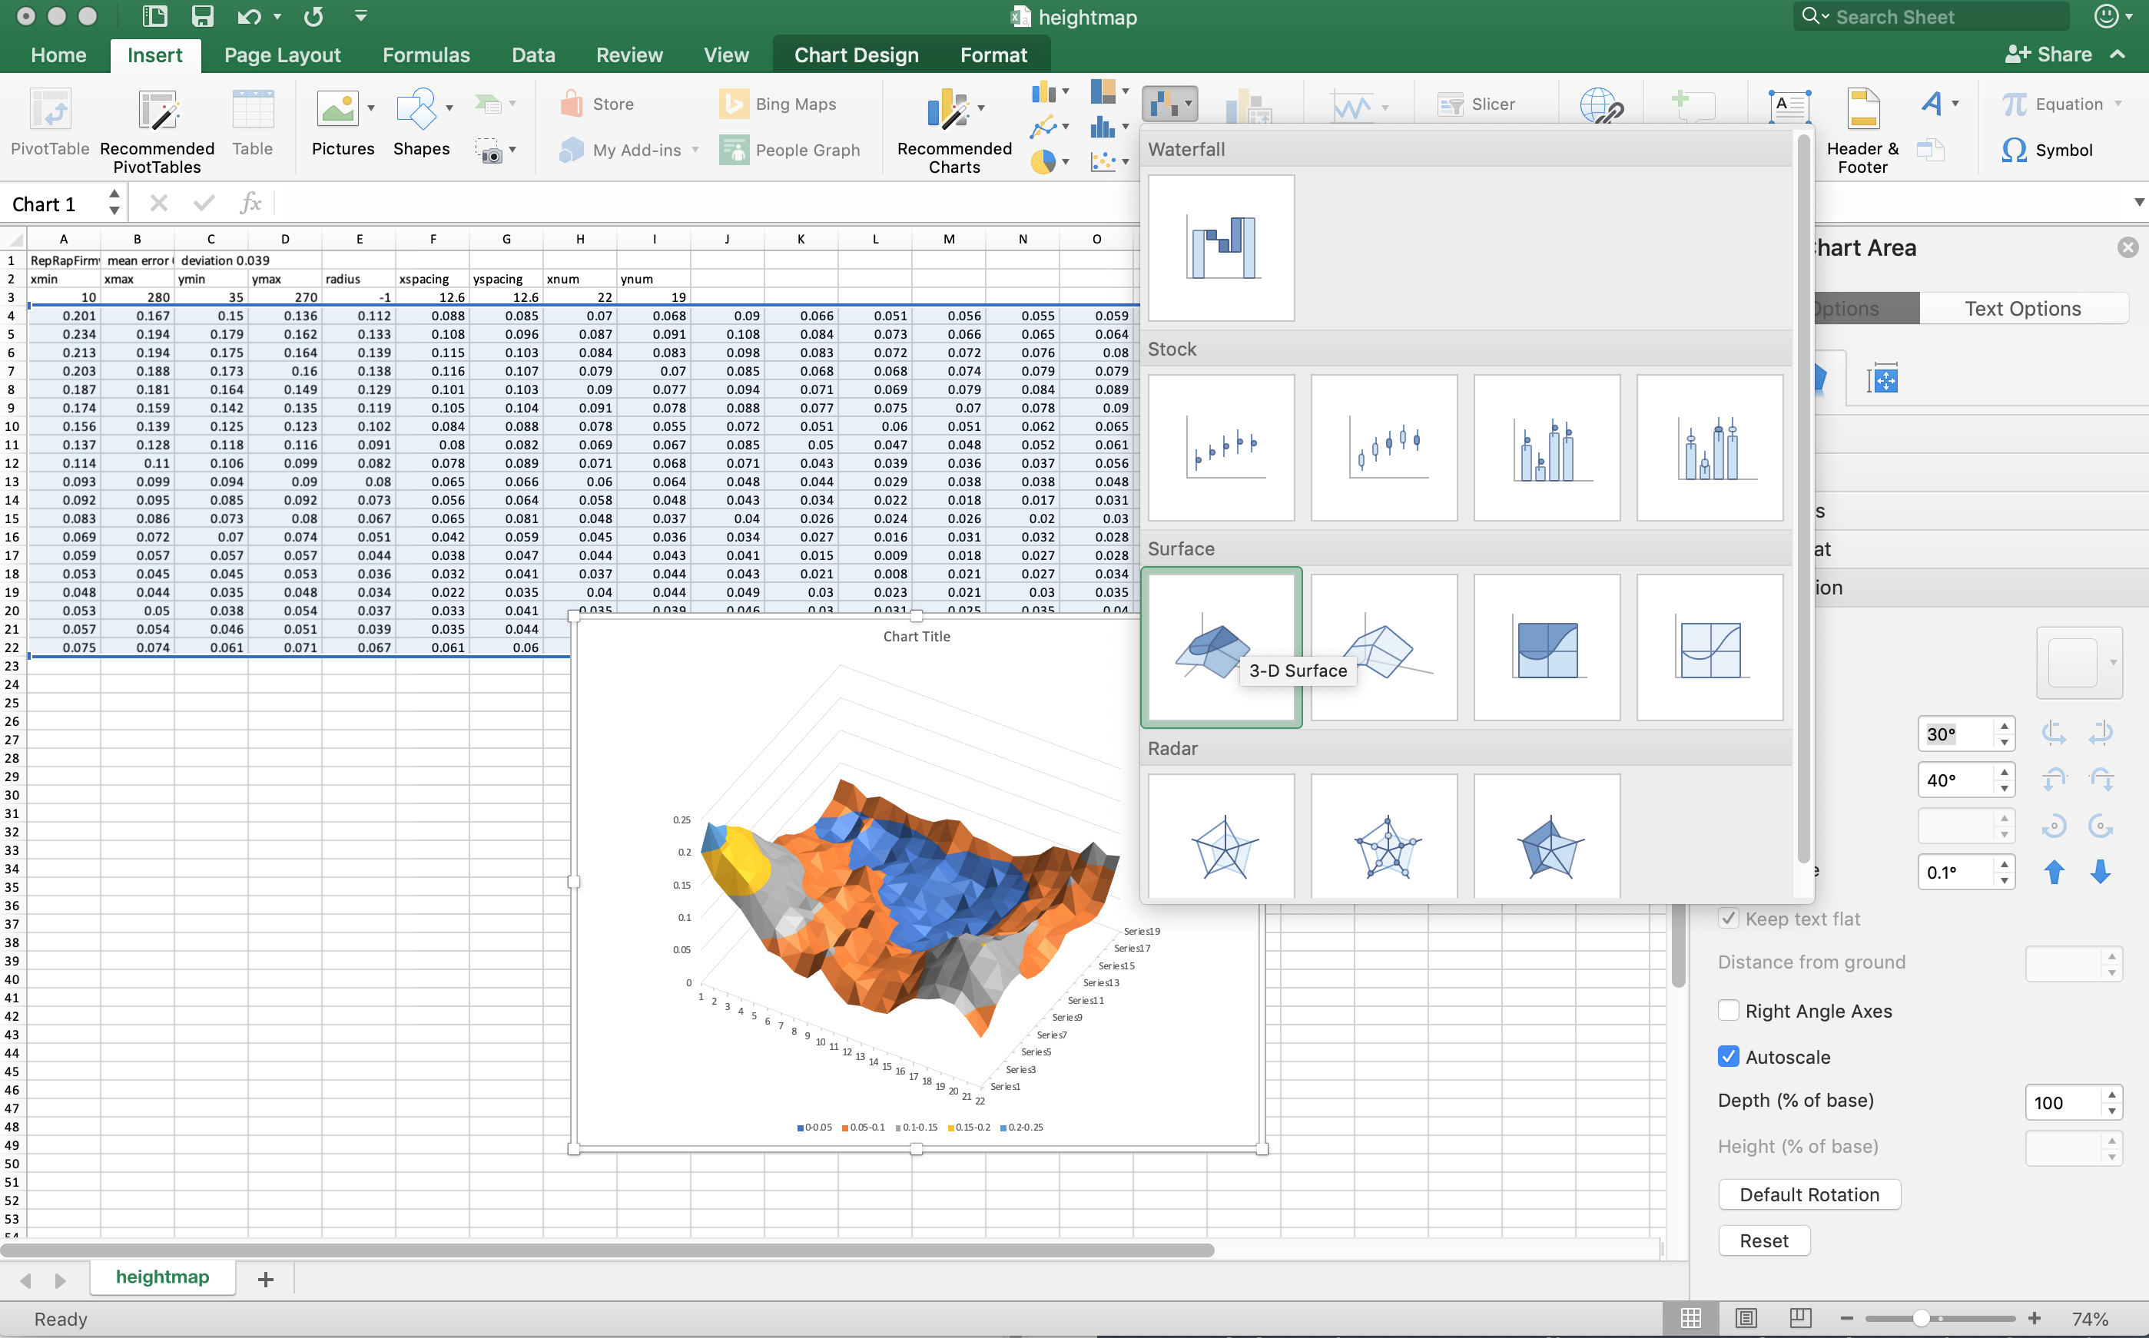Click the Undo arrow icon

pyautogui.click(x=250, y=17)
